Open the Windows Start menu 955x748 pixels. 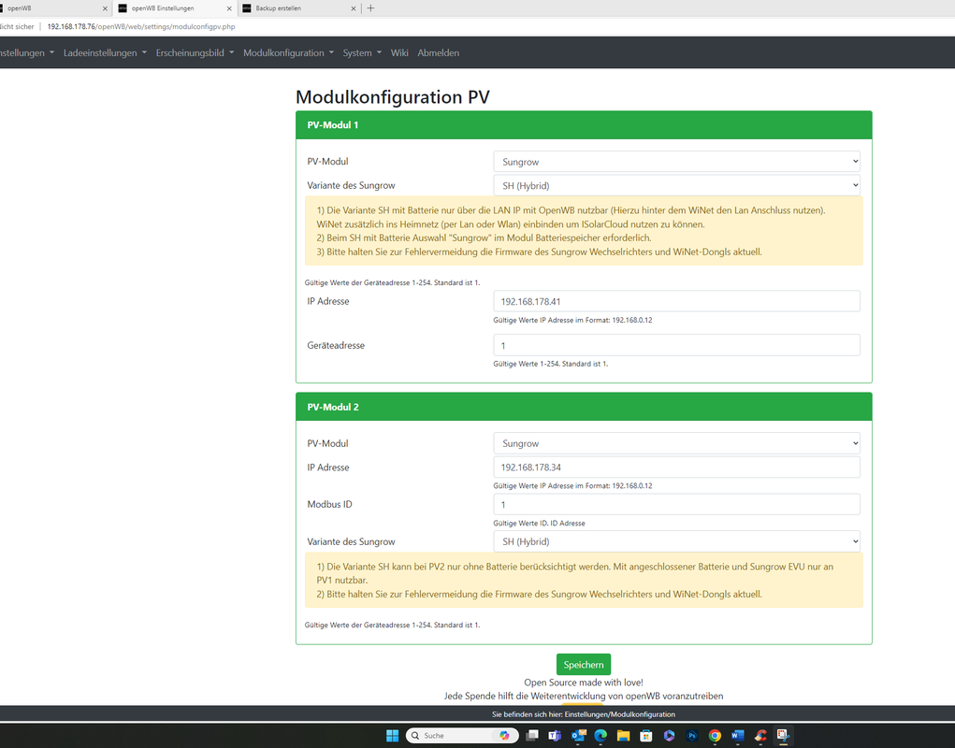[392, 735]
